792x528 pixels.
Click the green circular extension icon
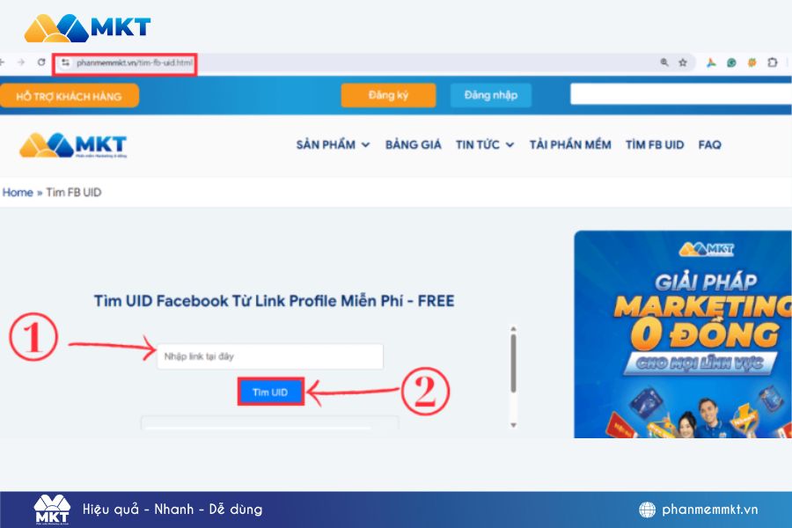(731, 62)
